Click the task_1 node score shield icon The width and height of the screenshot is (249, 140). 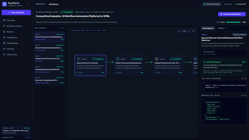point(78,73)
